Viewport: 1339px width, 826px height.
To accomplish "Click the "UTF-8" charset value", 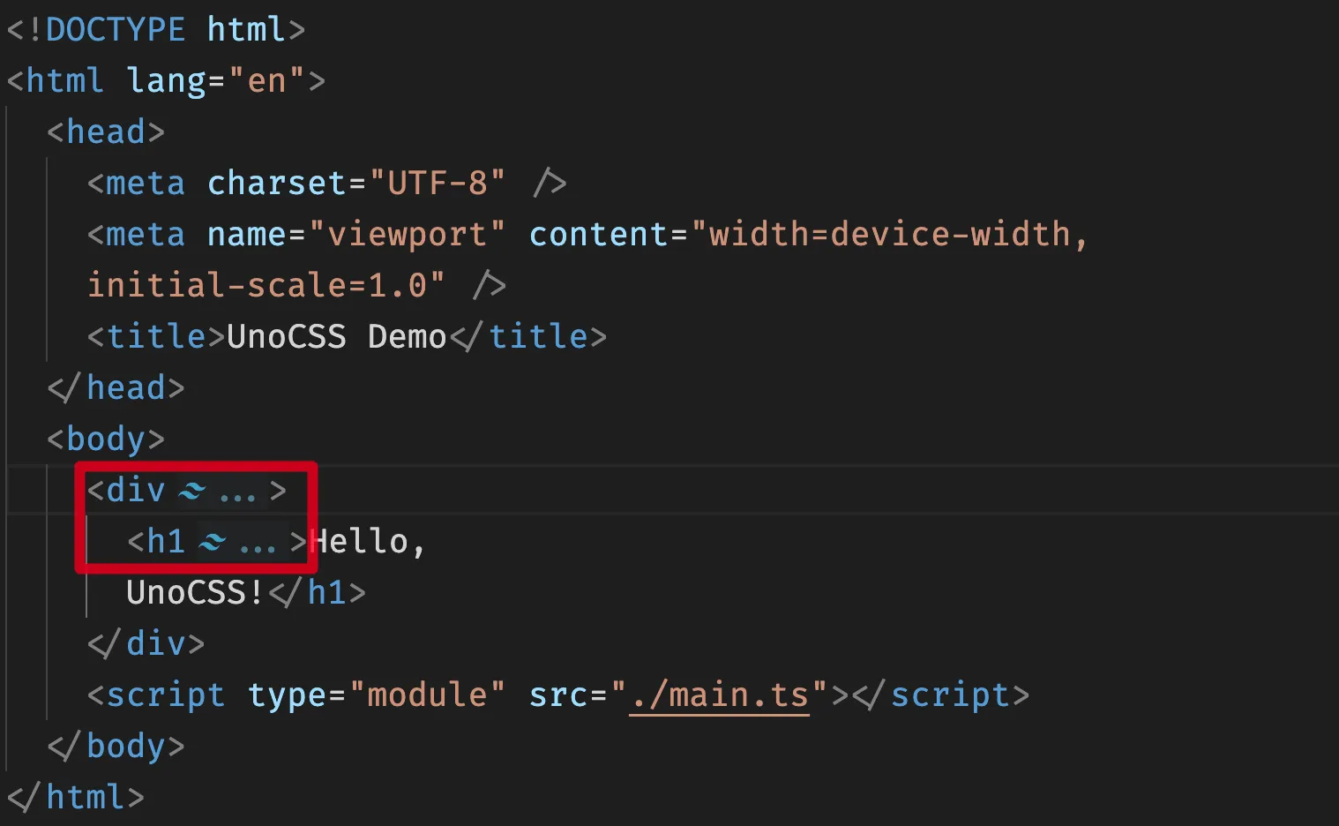I will coord(437,184).
